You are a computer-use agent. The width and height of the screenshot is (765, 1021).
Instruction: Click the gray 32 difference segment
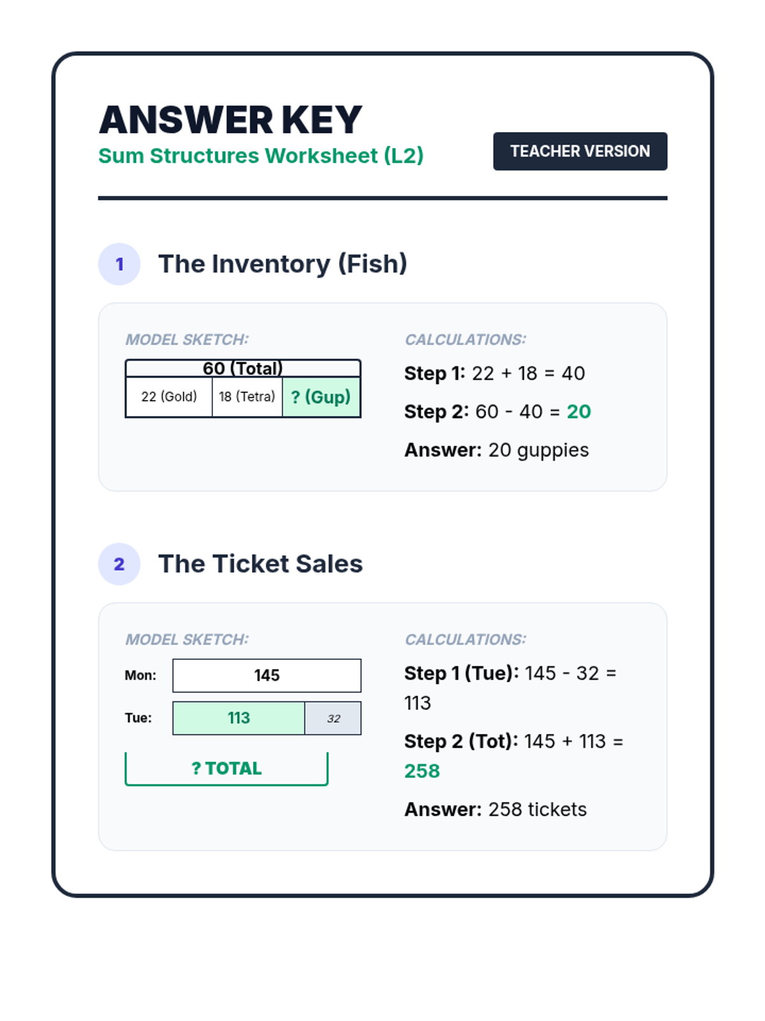[x=333, y=719]
